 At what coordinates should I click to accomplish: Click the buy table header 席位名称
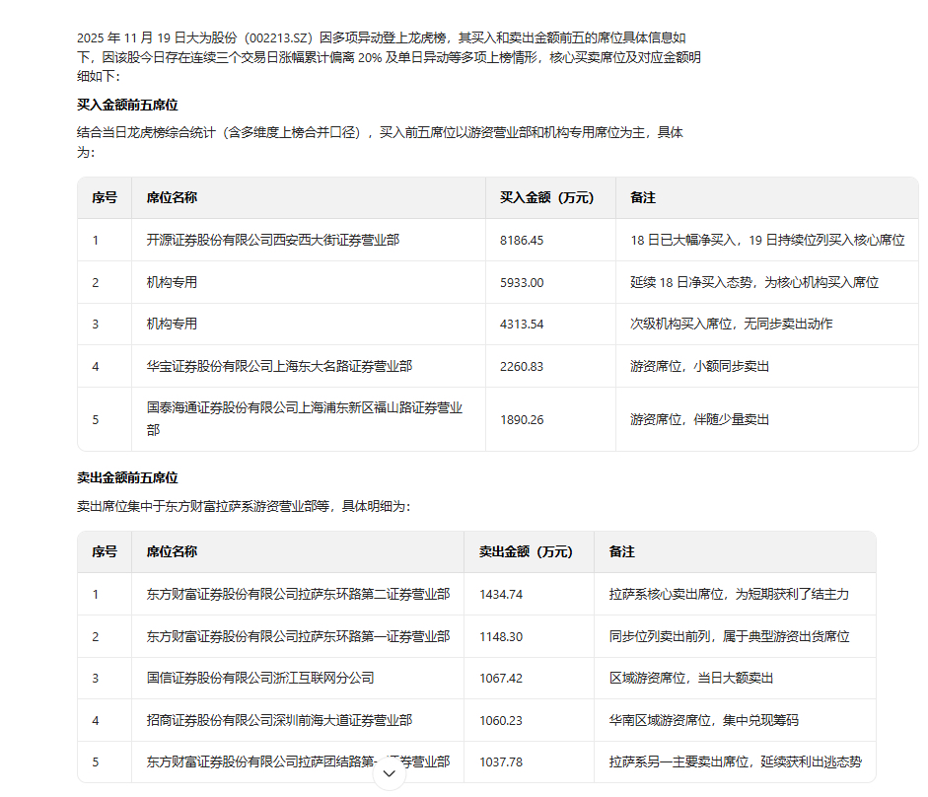coord(172,197)
